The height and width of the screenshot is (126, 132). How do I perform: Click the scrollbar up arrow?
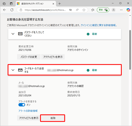point(130,15)
